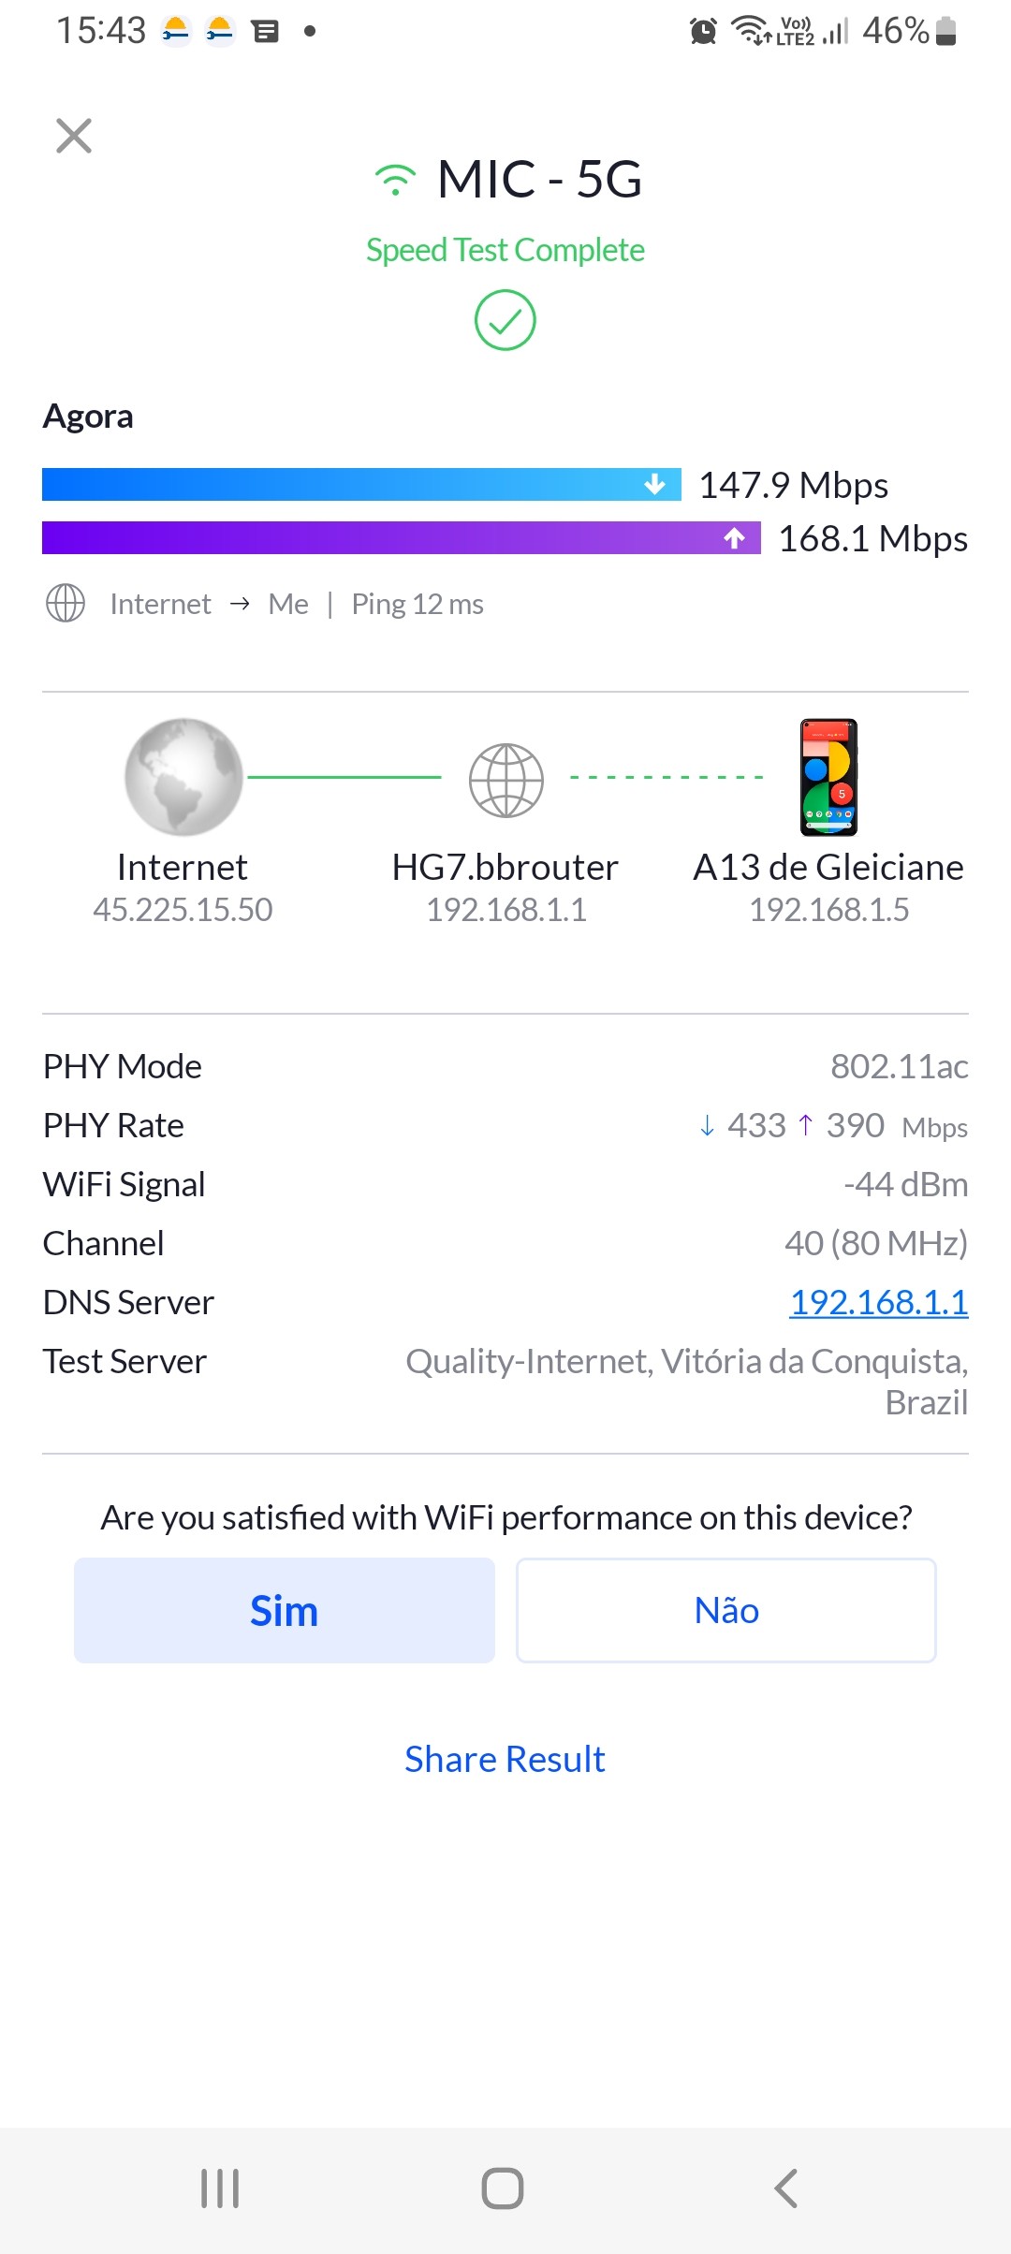Tap the Share Result link
The height and width of the screenshot is (2254, 1011).
pyautogui.click(x=505, y=1760)
